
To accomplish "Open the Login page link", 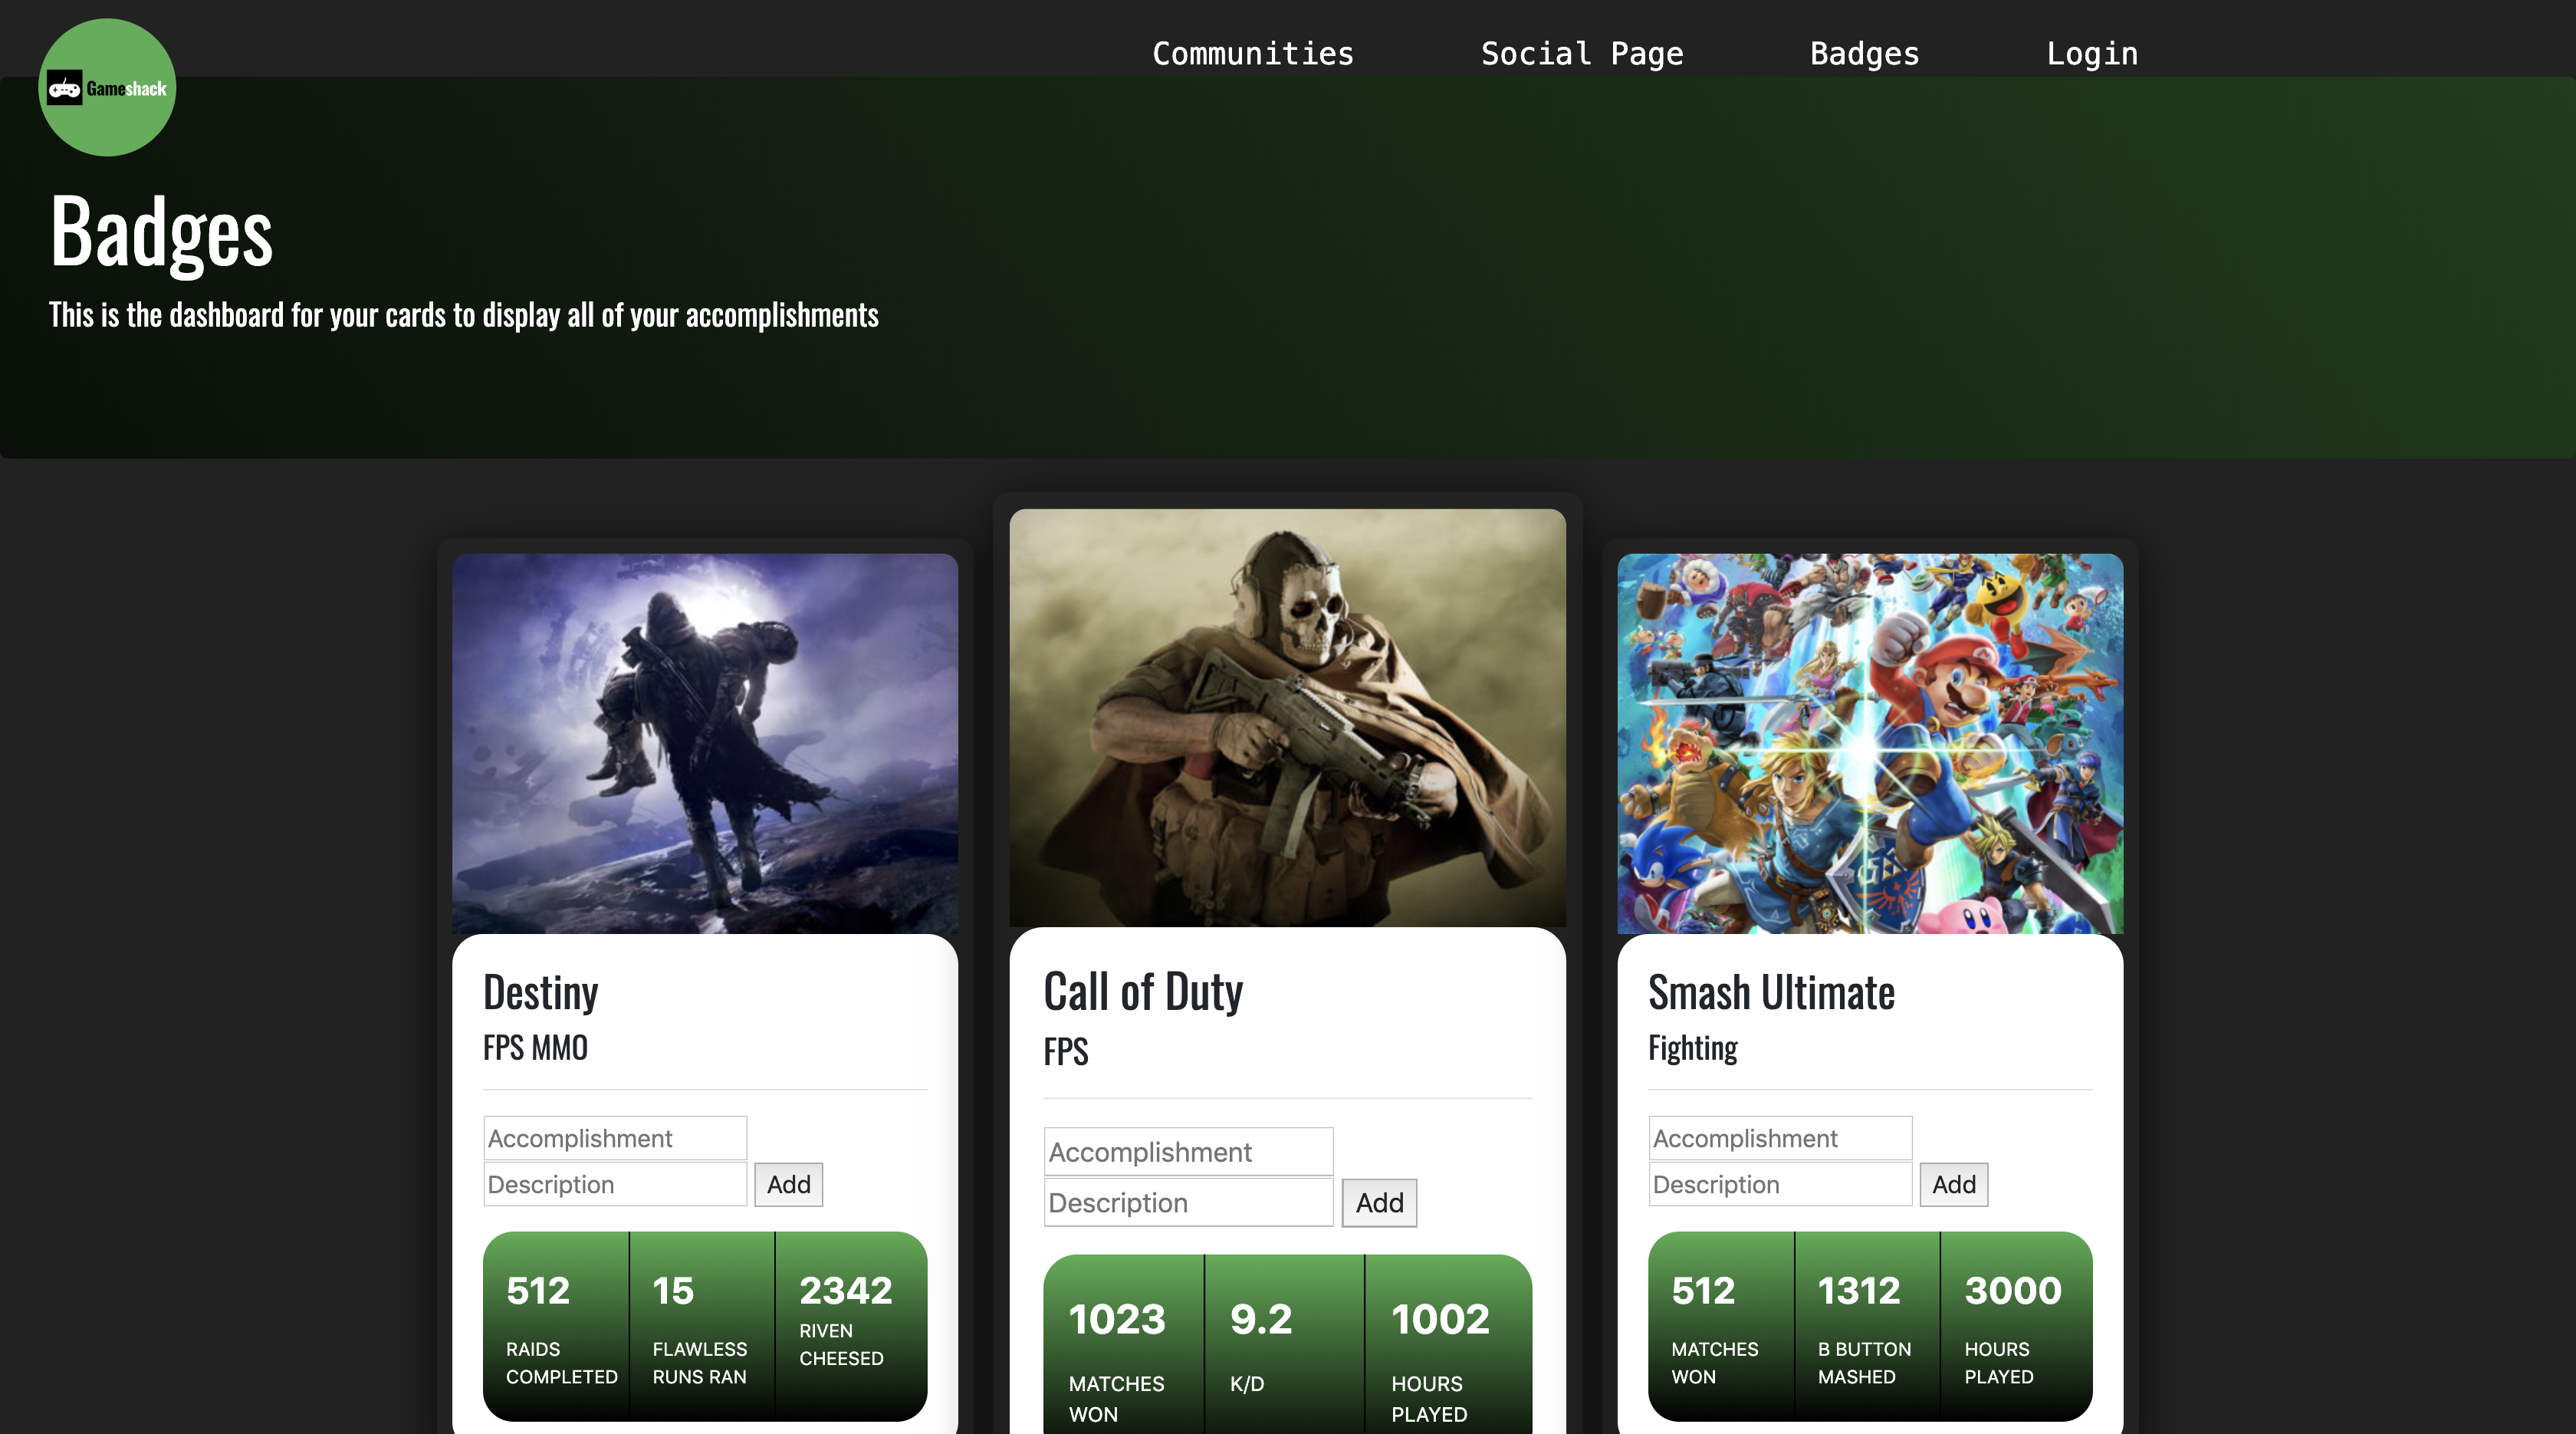I will [x=2091, y=53].
